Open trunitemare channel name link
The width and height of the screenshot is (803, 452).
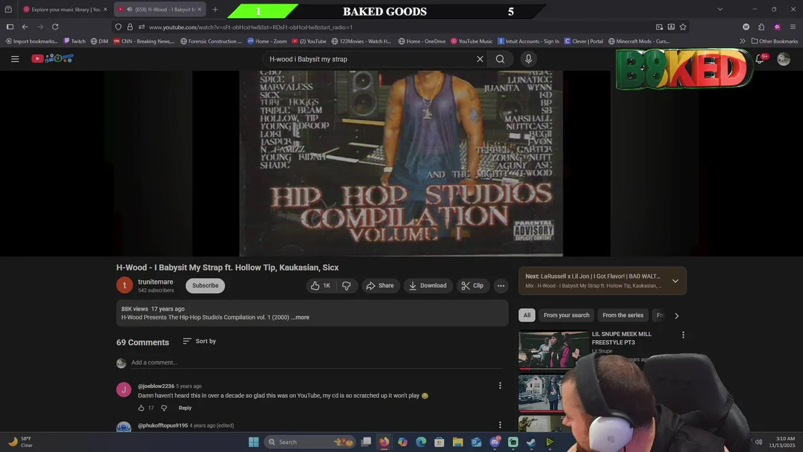coord(156,282)
